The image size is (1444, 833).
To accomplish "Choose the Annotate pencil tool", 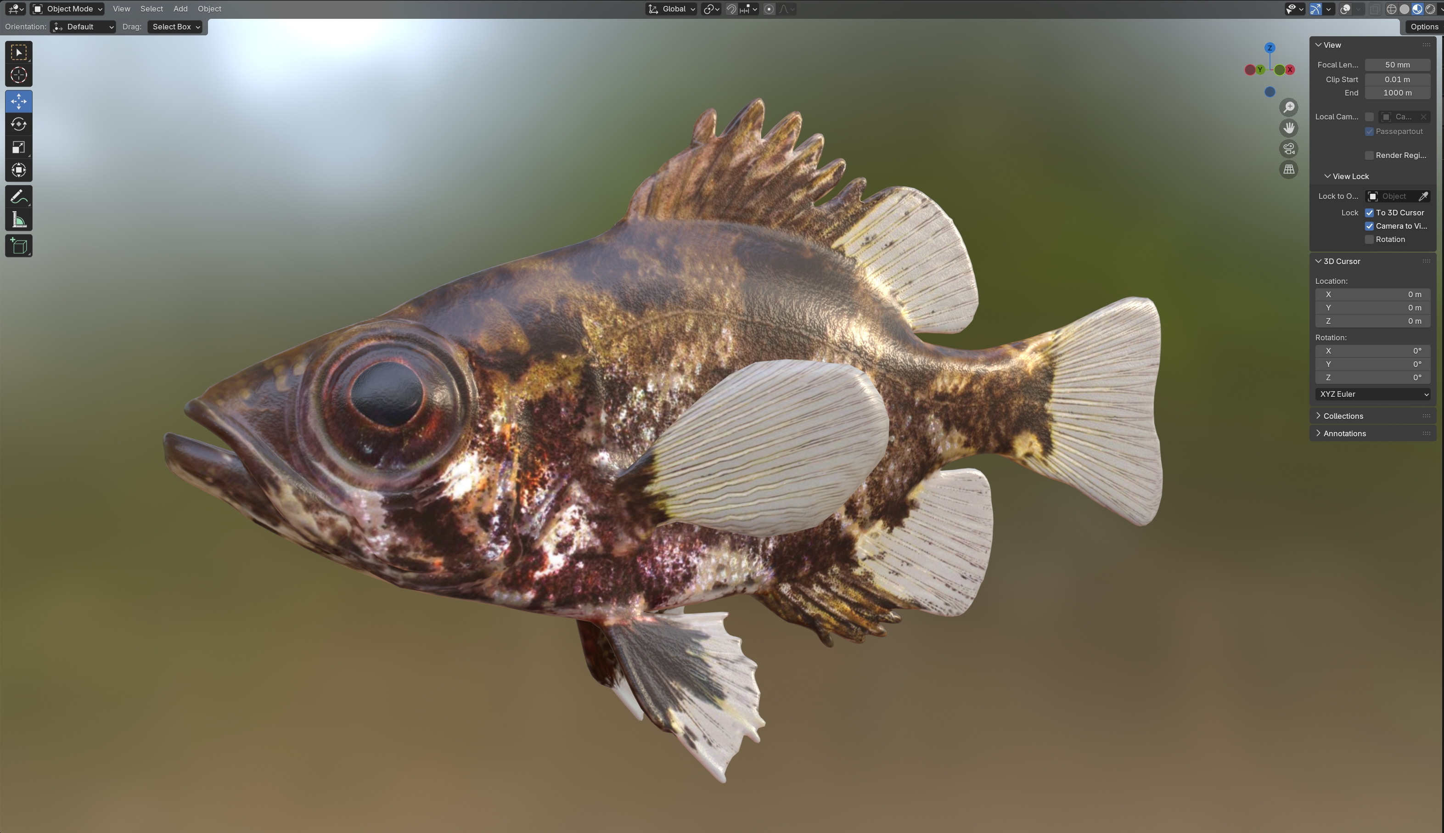I will pyautogui.click(x=18, y=197).
